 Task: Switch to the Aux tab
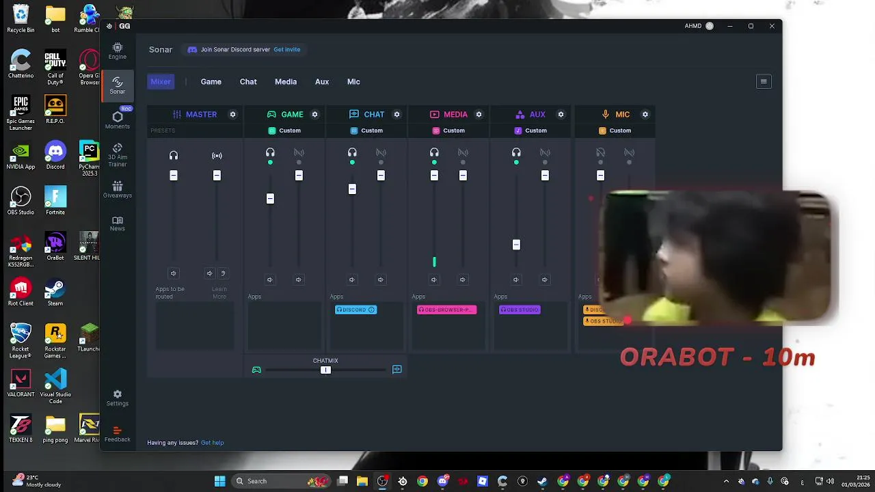[x=322, y=81]
